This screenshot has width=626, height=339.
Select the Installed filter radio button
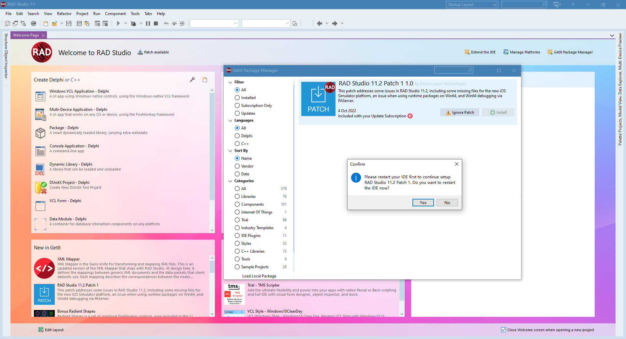237,98
